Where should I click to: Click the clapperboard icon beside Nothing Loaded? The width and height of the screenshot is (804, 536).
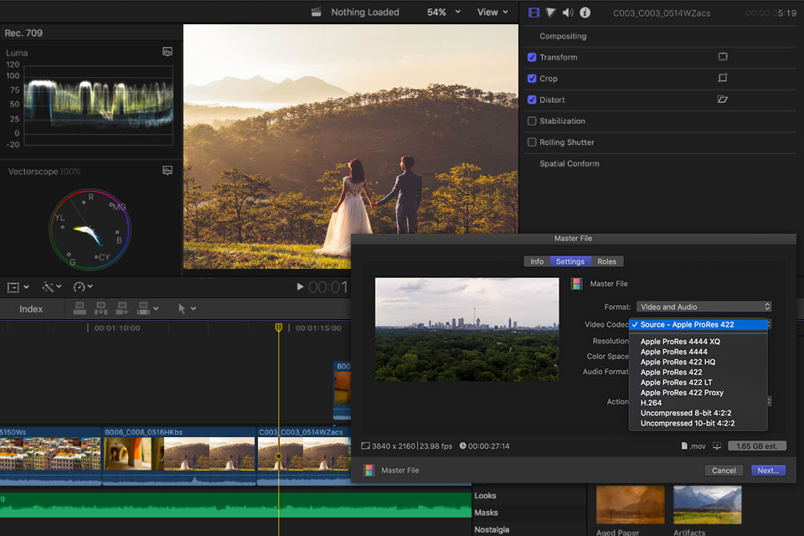click(317, 12)
